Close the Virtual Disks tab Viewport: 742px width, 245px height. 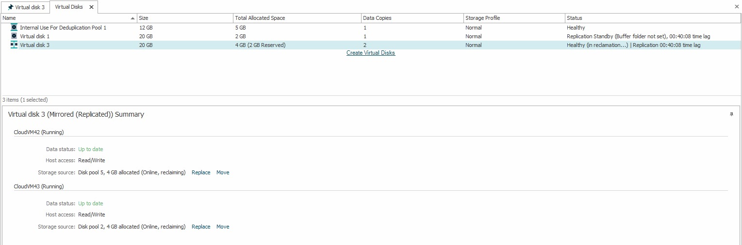[91, 7]
